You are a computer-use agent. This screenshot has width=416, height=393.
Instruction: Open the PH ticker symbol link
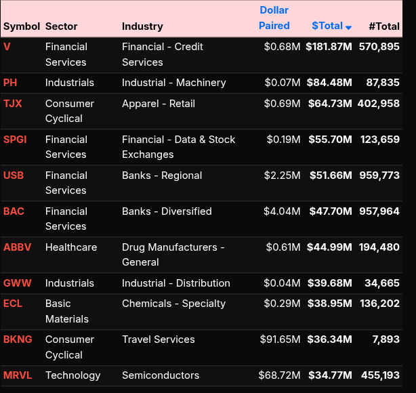click(x=10, y=83)
